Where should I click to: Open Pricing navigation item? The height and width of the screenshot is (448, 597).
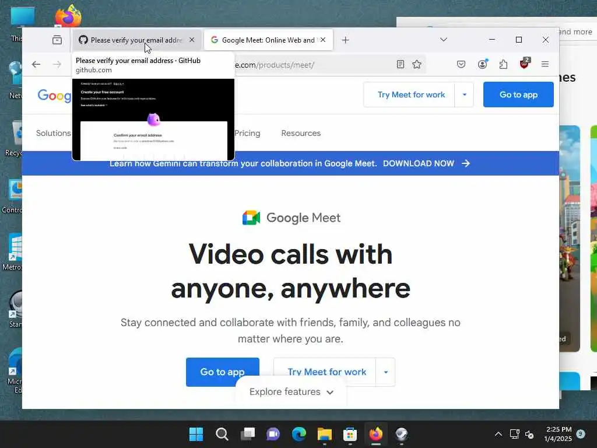pos(247,133)
